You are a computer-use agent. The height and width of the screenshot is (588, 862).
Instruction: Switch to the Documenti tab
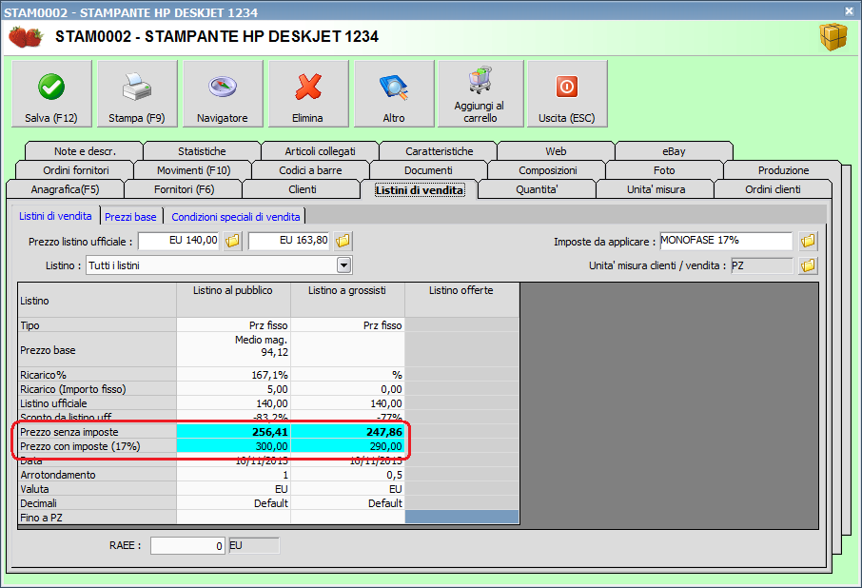tap(428, 170)
